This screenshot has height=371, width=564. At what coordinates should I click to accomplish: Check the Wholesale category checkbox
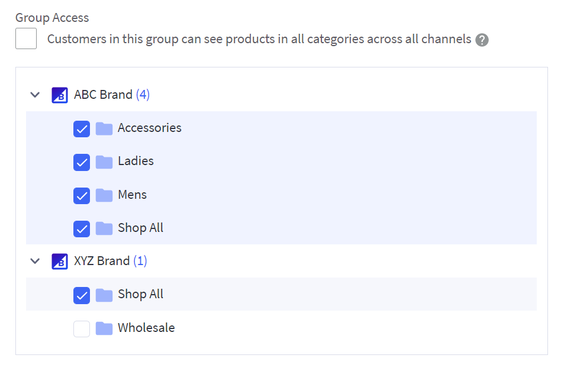point(82,328)
